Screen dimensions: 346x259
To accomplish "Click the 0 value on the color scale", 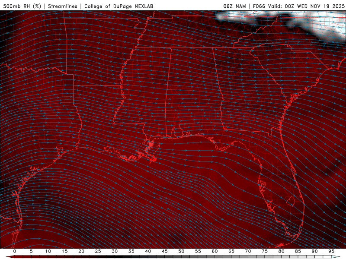I will click(x=15, y=251).
